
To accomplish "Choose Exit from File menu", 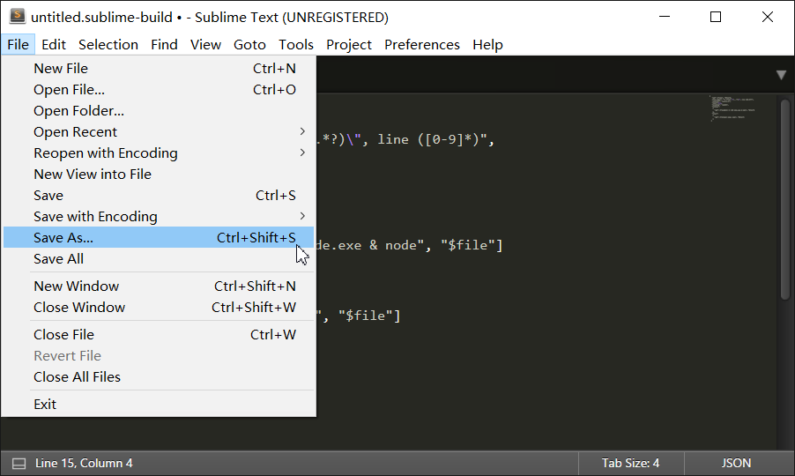I will click(x=159, y=404).
